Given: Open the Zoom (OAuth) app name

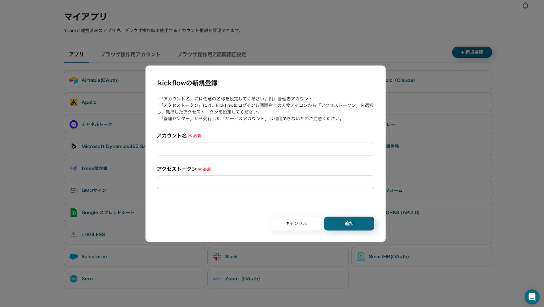Looking at the screenshot, I should click(242, 279).
